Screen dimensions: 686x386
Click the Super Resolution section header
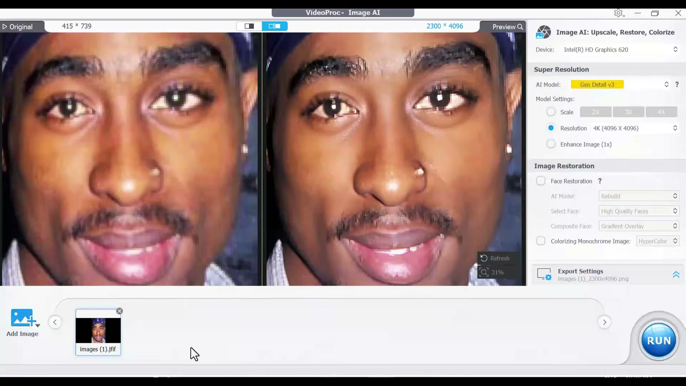[561, 69]
